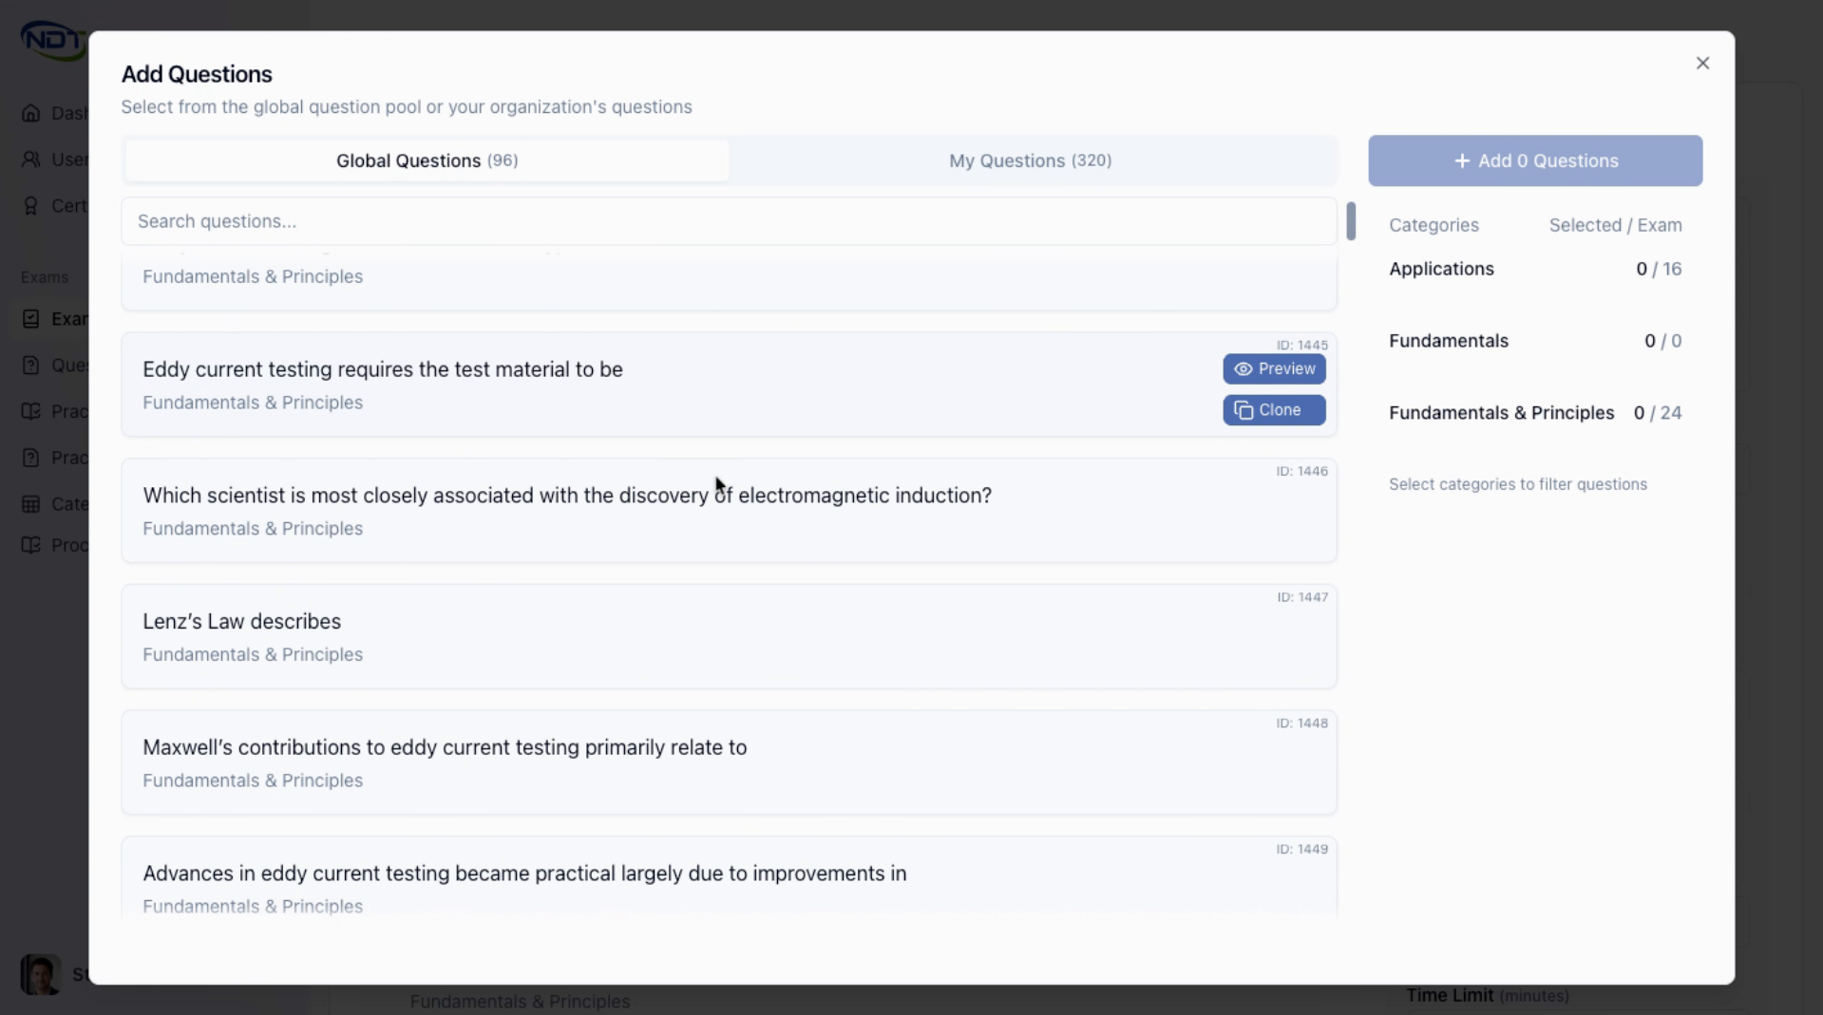Open Users icon in background sidebar
The height and width of the screenshot is (1015, 1823).
pyautogui.click(x=31, y=160)
